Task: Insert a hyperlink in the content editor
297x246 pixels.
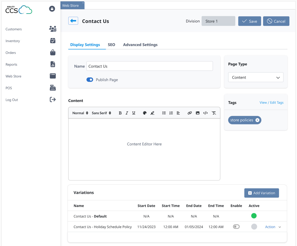Action: tap(190, 113)
